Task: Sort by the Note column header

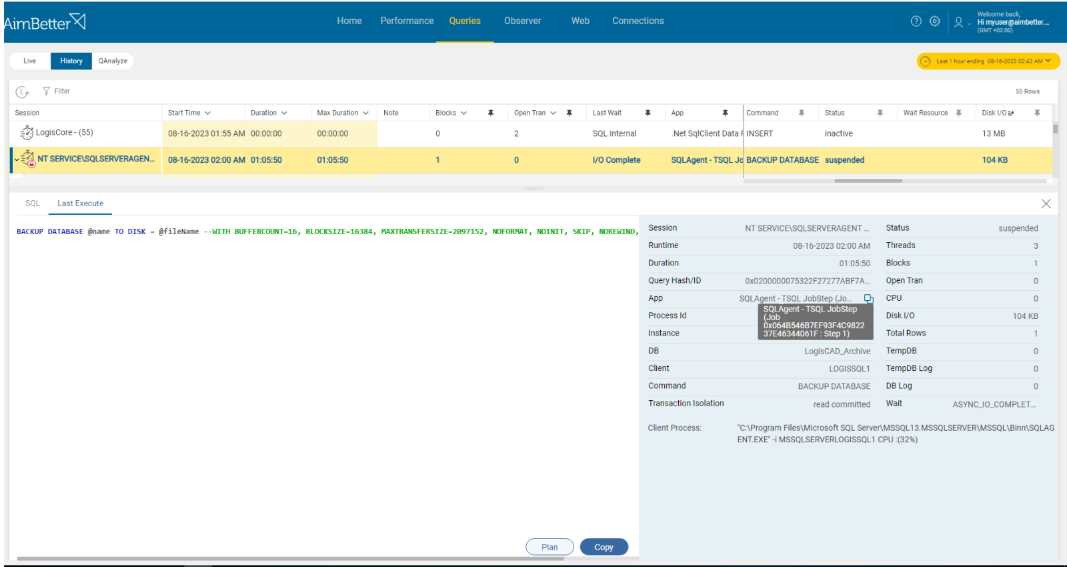Action: click(391, 113)
